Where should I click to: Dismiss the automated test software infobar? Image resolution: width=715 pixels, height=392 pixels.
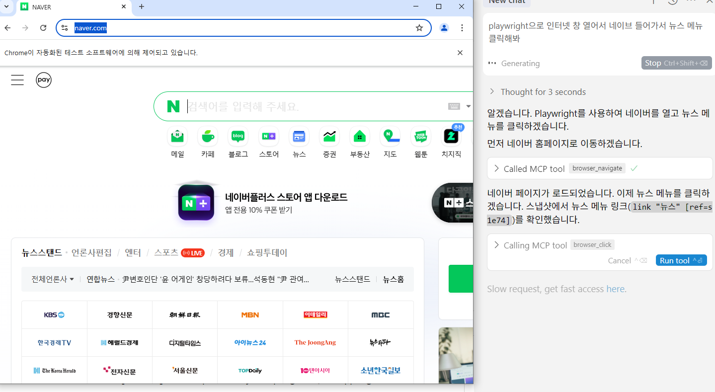coord(460,53)
